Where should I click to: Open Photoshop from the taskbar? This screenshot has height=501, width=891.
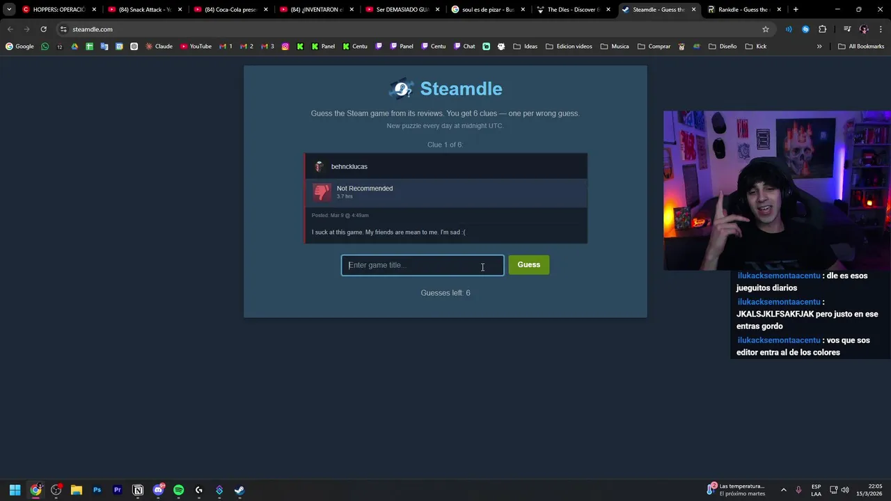[x=97, y=490]
